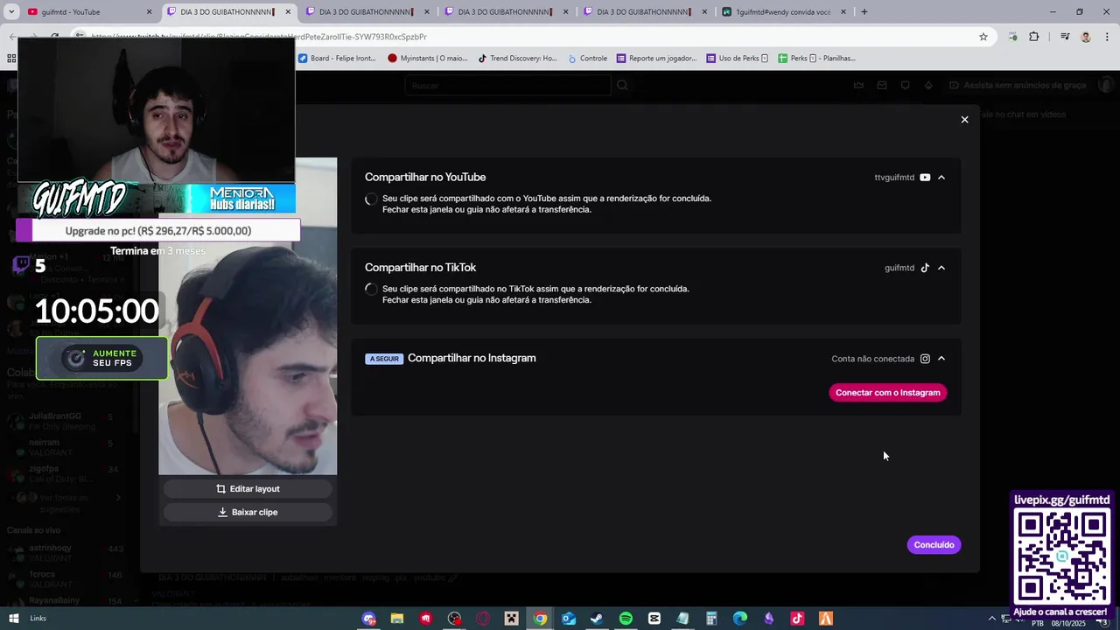Click the Concluído button
Image resolution: width=1120 pixels, height=630 pixels.
[x=934, y=545]
